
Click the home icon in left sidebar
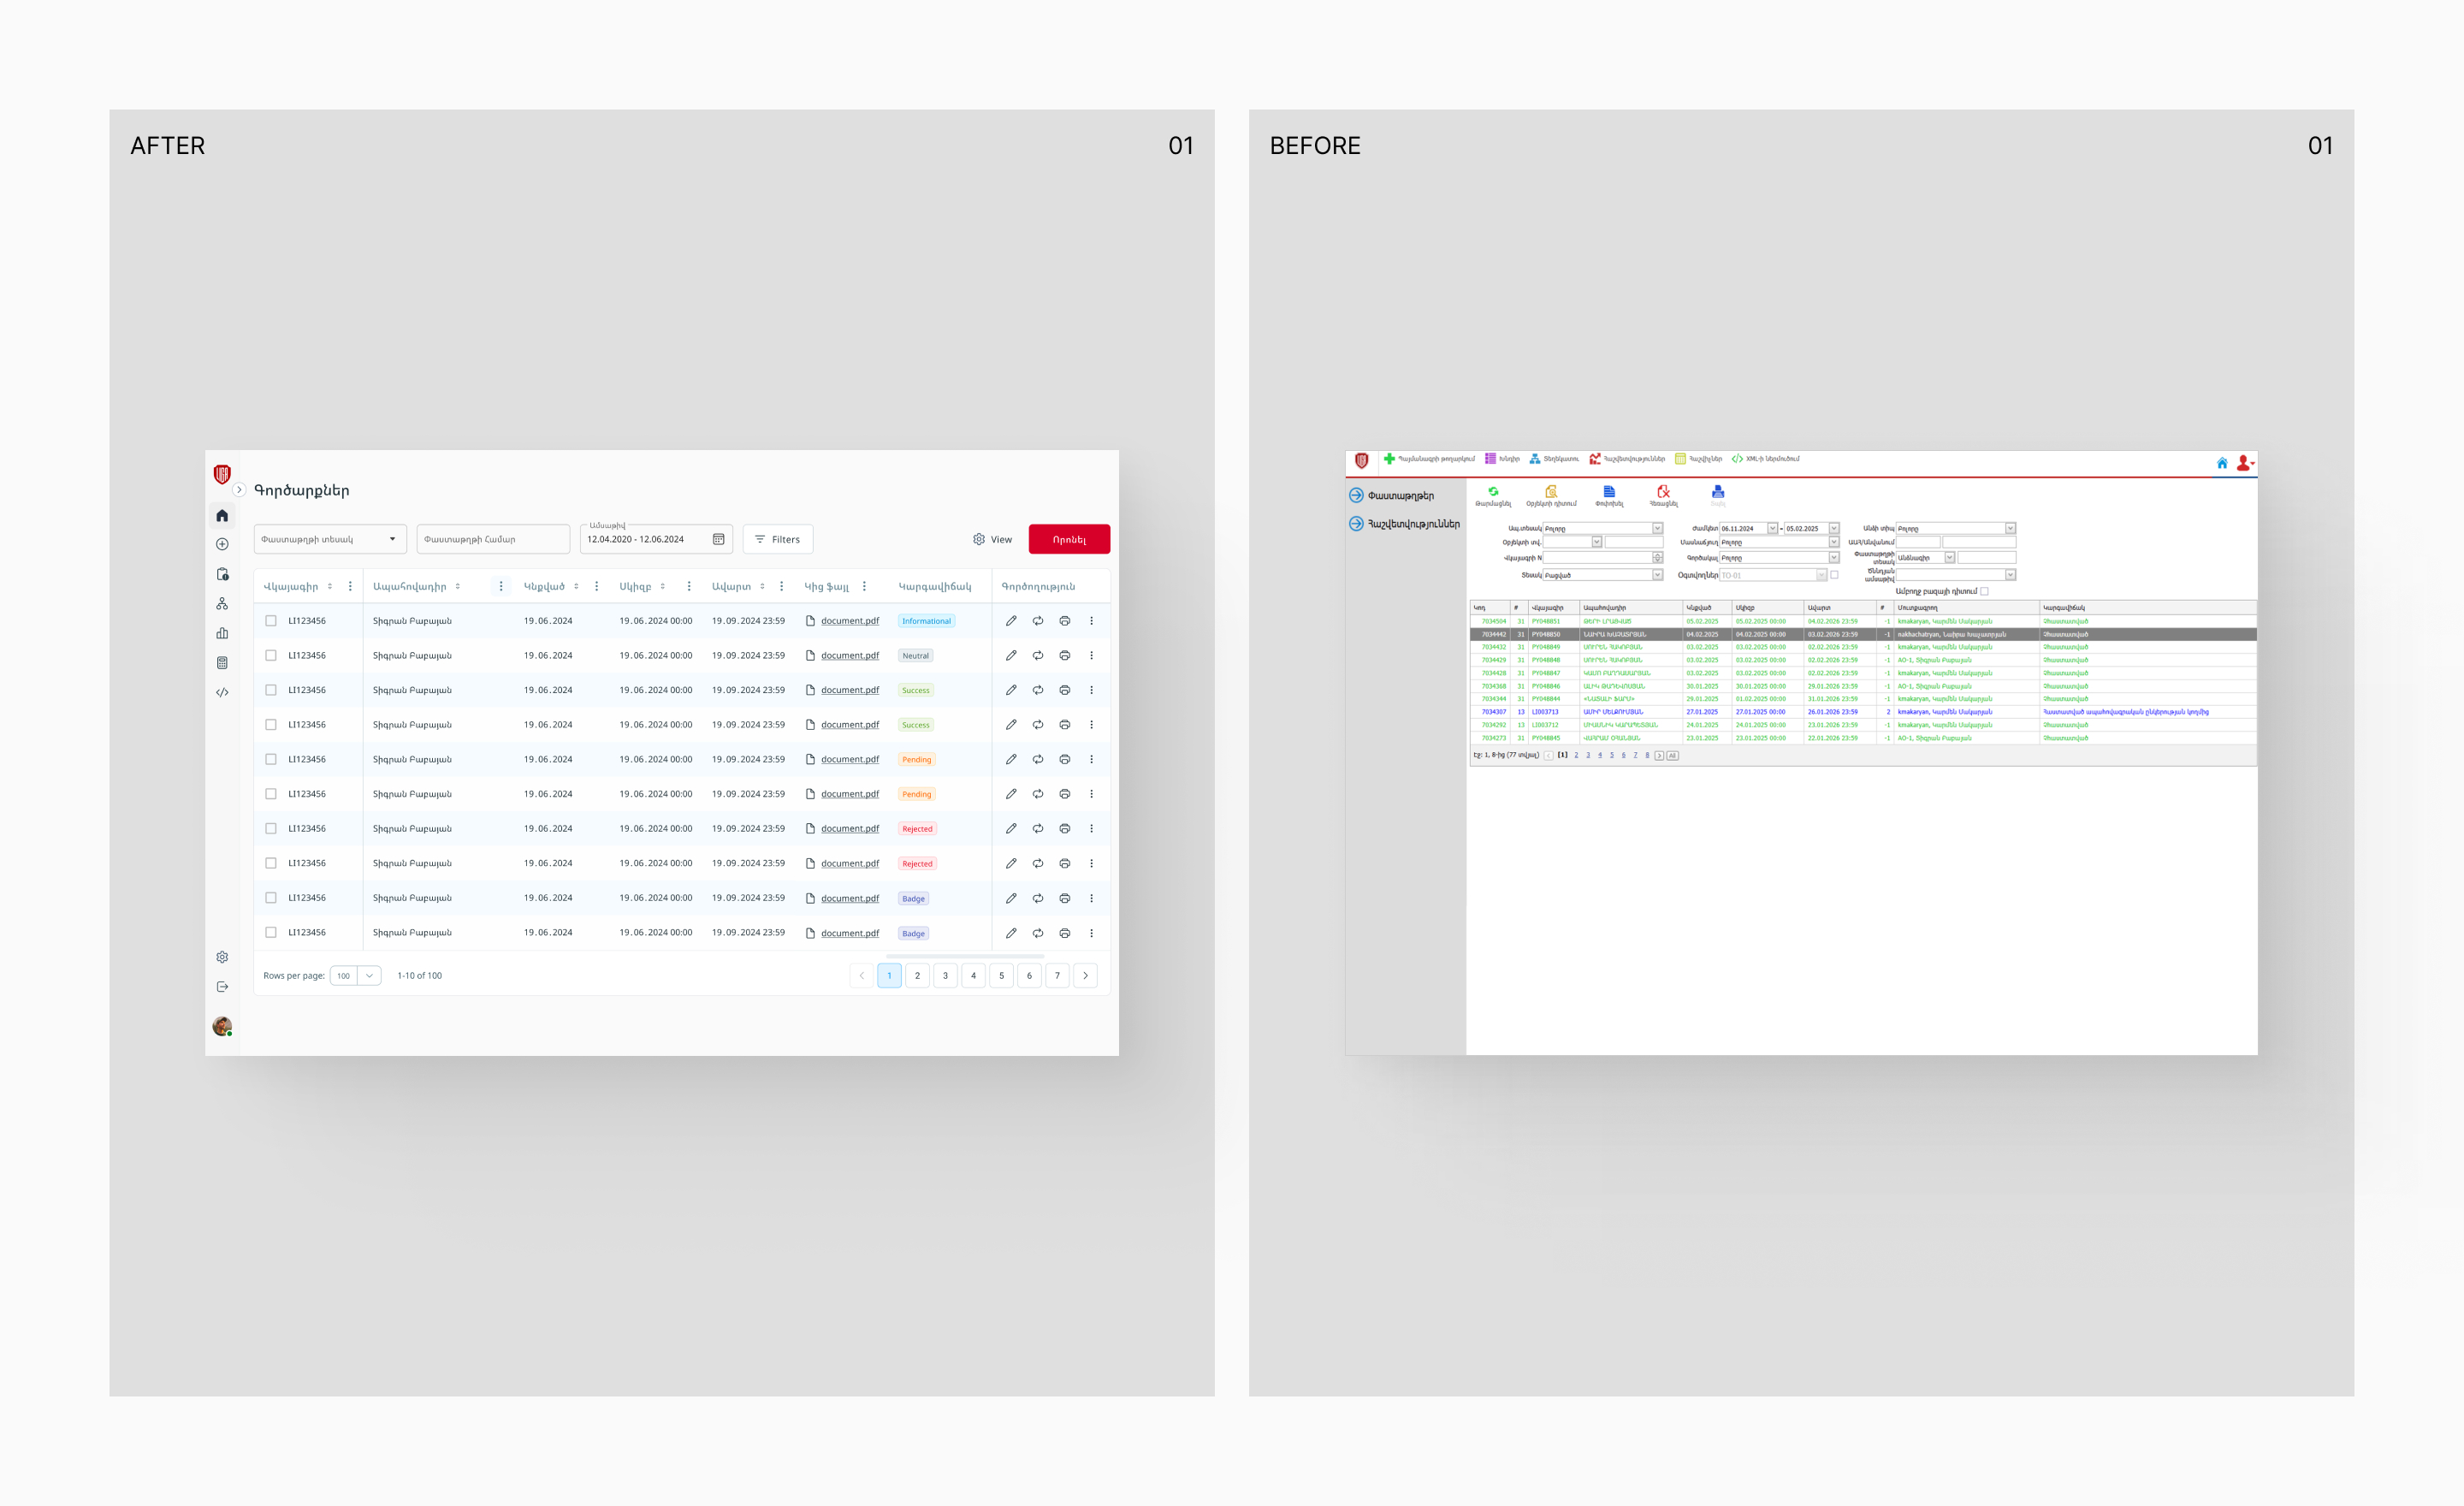(222, 516)
